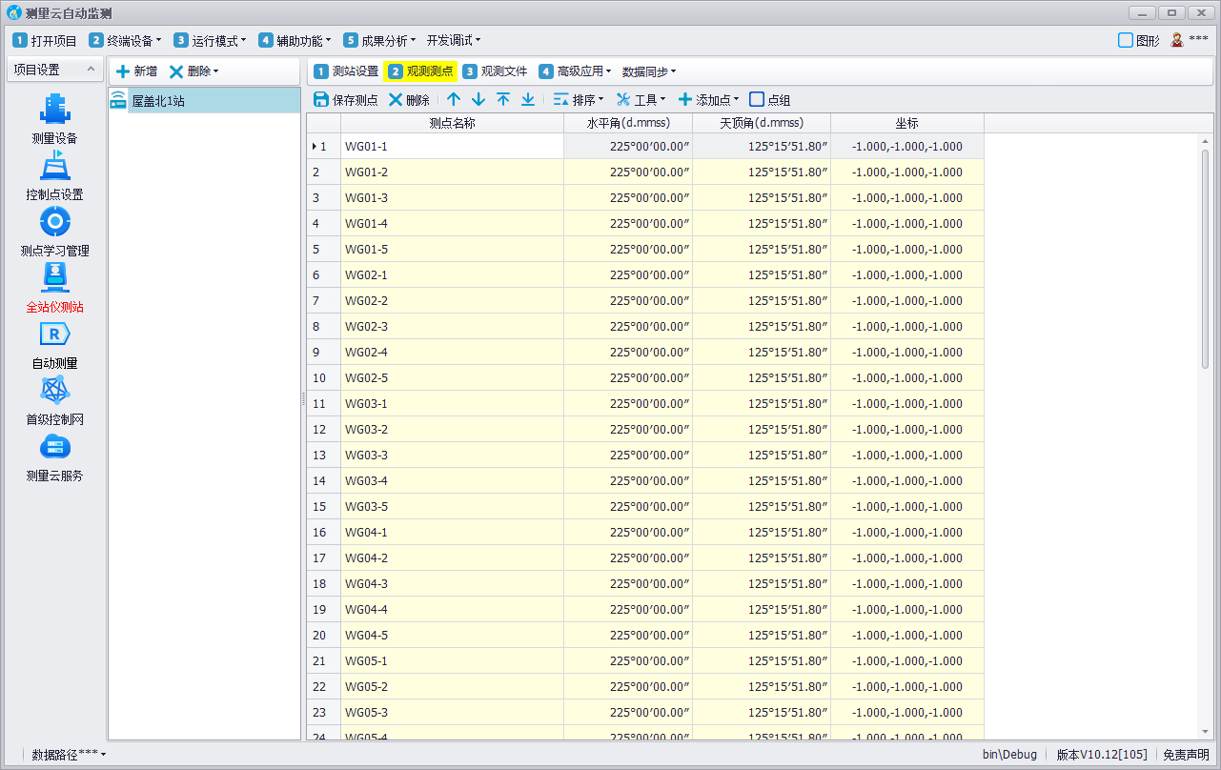Toggle the 点组 checkbox
Screen dimensions: 1221x770
(757, 99)
